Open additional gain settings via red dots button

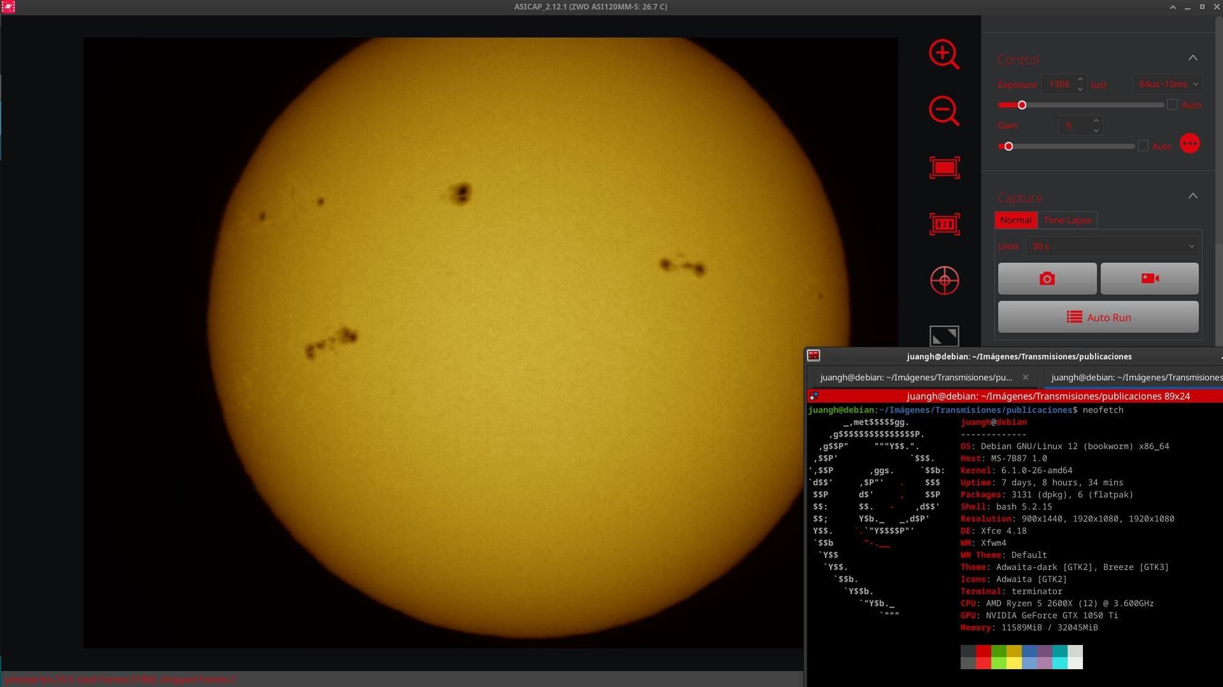click(x=1189, y=144)
